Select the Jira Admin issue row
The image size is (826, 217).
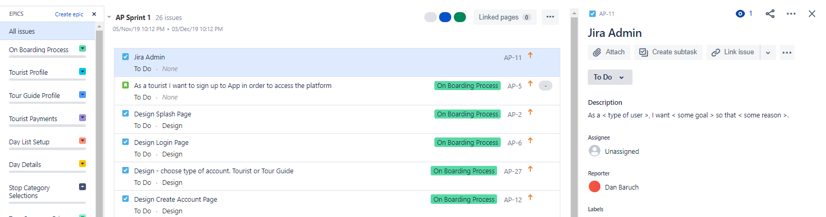click(337, 63)
